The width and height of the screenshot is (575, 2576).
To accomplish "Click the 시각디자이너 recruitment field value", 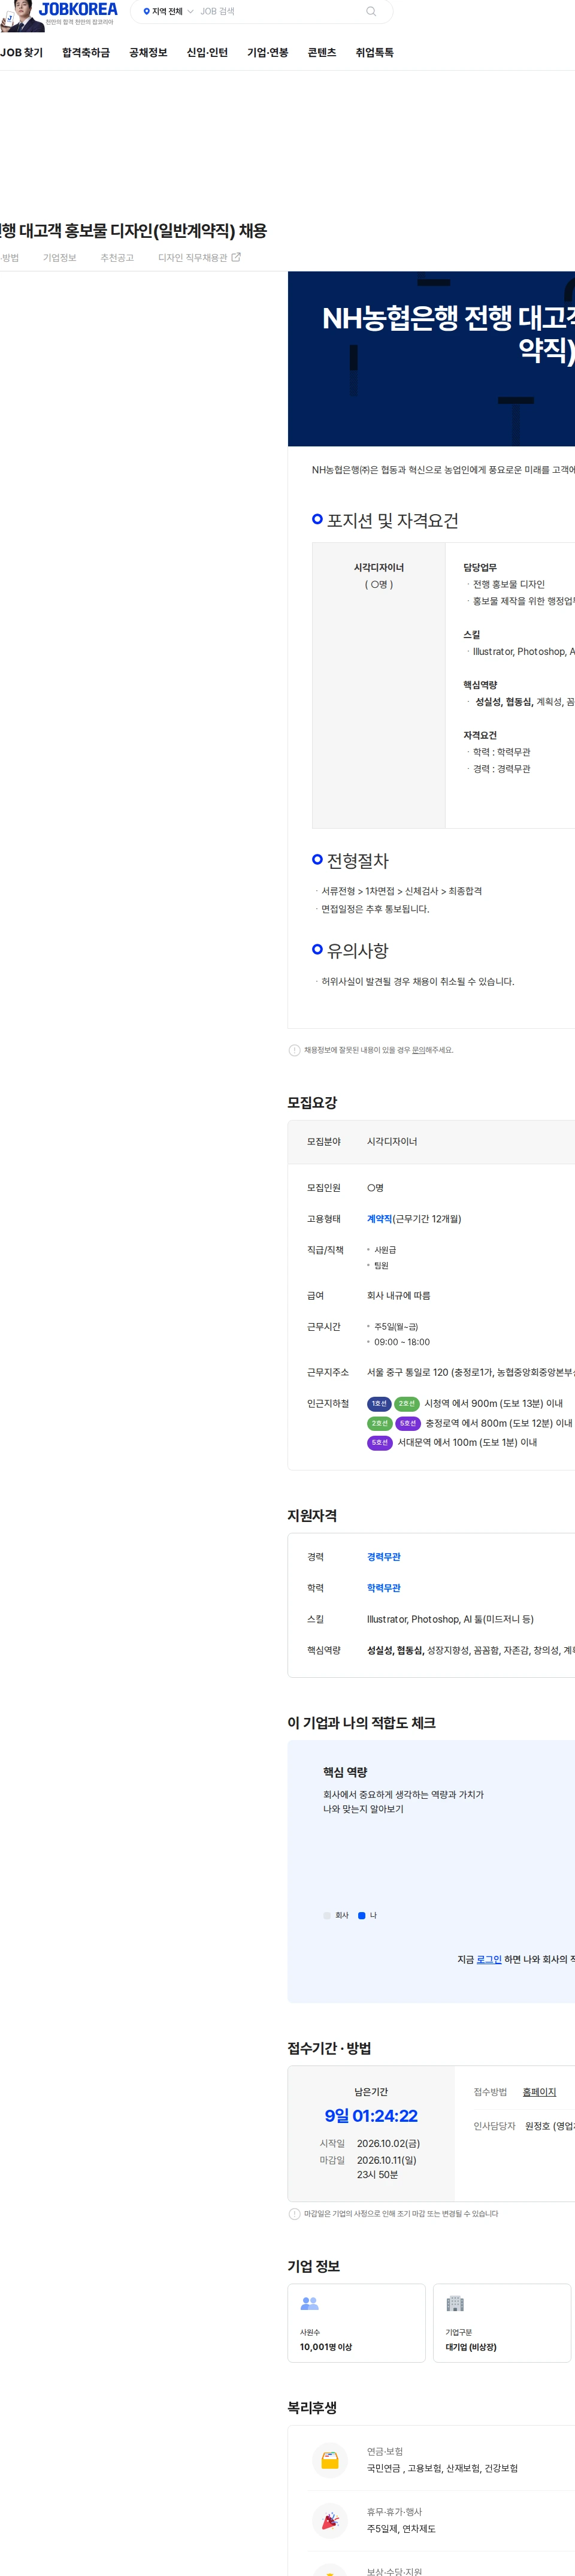I will pos(392,1141).
